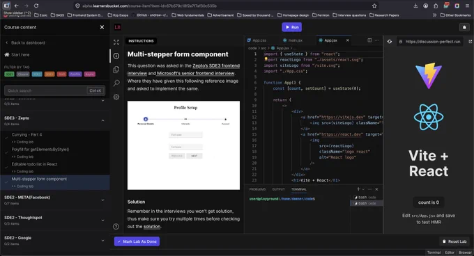Open the fullscreen expand icon in activity bar
This screenshot has height=256, width=474.
pyautogui.click(x=116, y=42)
